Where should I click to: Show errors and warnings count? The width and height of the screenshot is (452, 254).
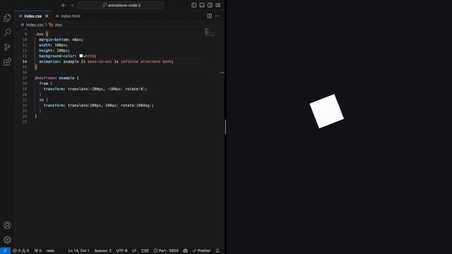point(20,250)
